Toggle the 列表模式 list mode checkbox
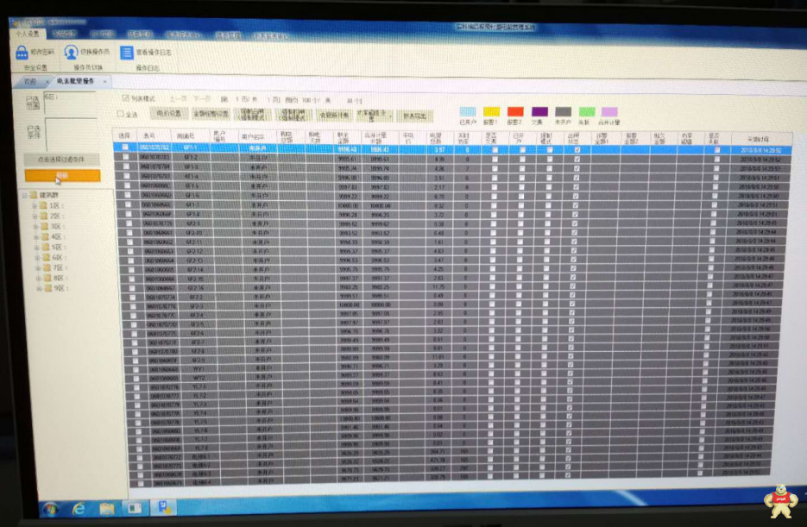The image size is (807, 527). [x=126, y=98]
